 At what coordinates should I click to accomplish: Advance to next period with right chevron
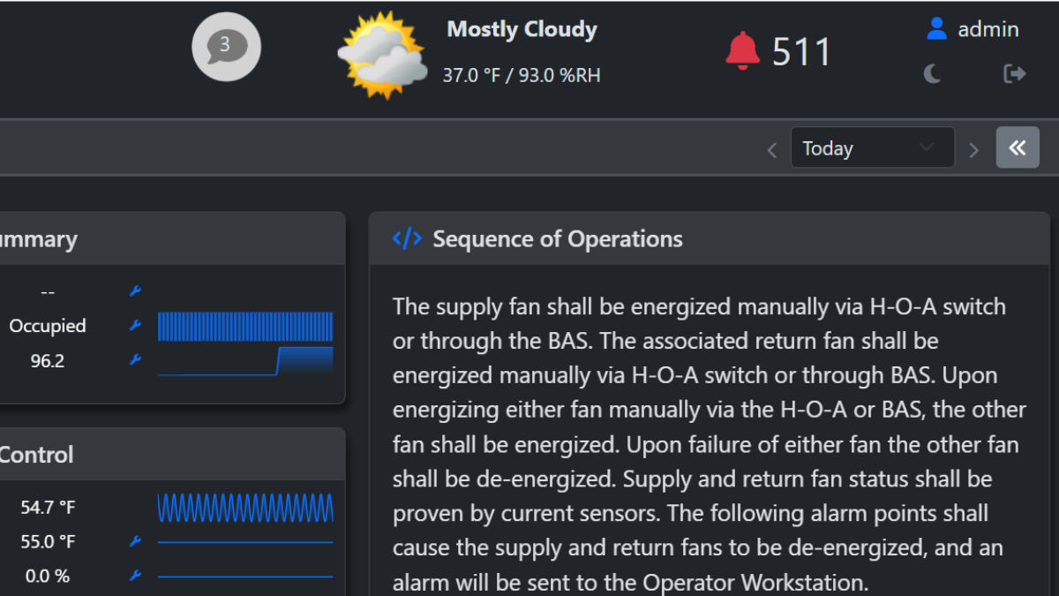973,149
